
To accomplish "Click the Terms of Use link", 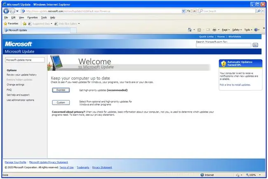I will tap(66, 167).
